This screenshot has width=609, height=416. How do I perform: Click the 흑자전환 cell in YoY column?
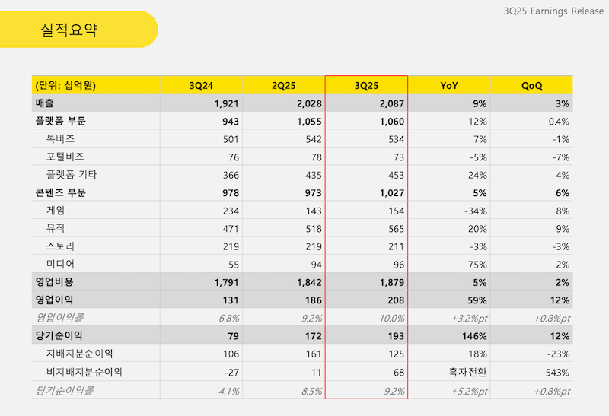(467, 372)
